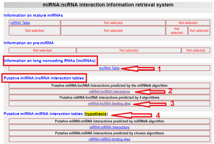The image size is (214, 144).
Task: Click the page title miRNA:ncRNA interaction information retrieval system
Action: point(108,5)
